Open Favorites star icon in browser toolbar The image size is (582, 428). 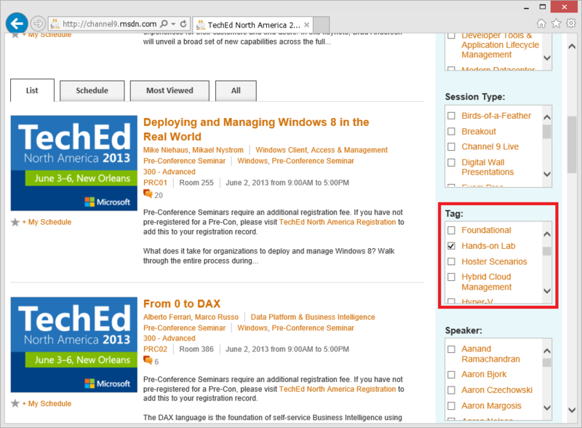click(557, 23)
